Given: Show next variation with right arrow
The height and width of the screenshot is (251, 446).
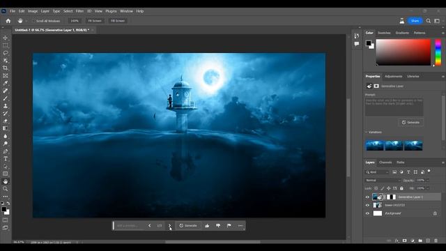Looking at the screenshot, I should (169, 226).
